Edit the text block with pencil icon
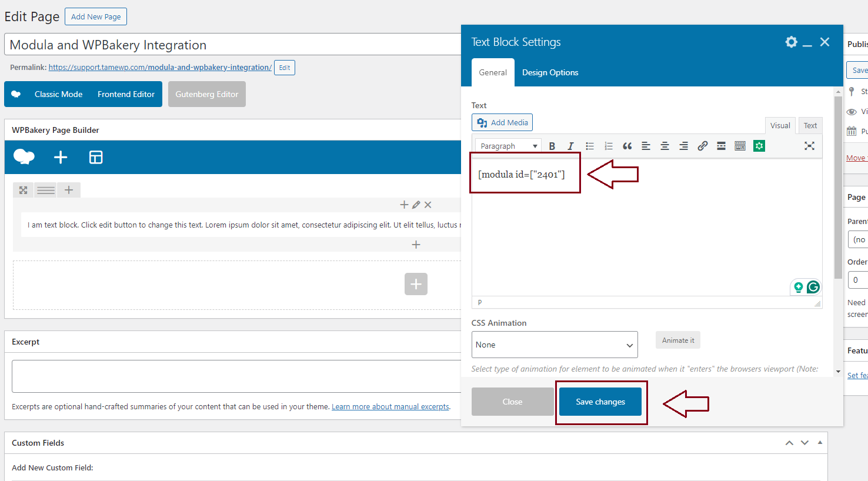The image size is (868, 481). 416,205
